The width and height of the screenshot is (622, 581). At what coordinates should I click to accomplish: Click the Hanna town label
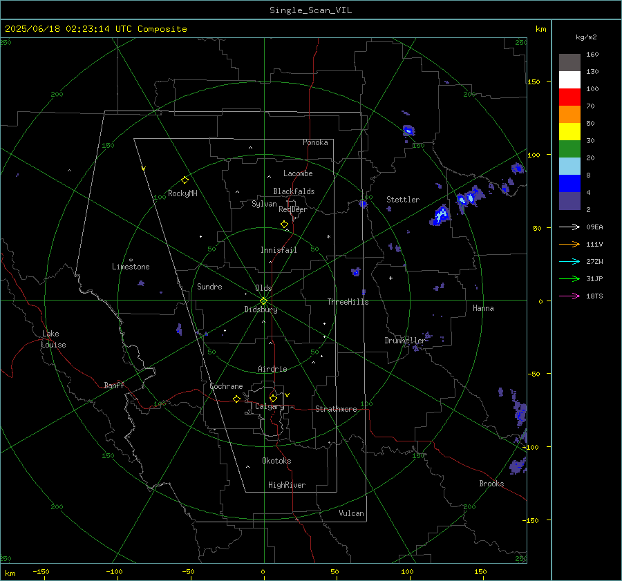click(x=483, y=308)
